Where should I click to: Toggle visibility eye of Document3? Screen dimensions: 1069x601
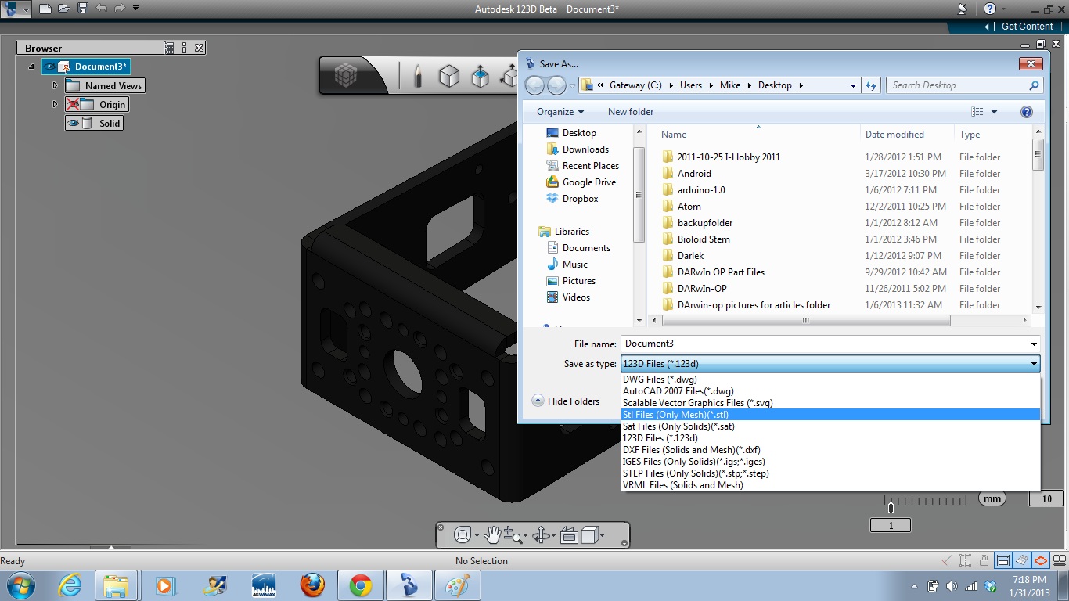click(x=50, y=67)
